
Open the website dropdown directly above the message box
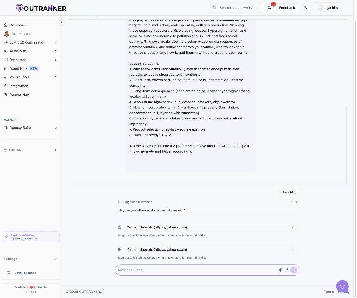(x=210, y=249)
